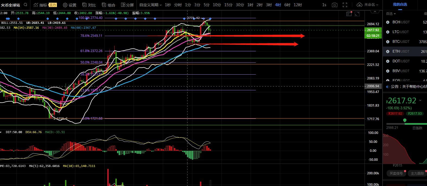
Task: Open the 指标 indicators chart icon
Action: [36, 5]
